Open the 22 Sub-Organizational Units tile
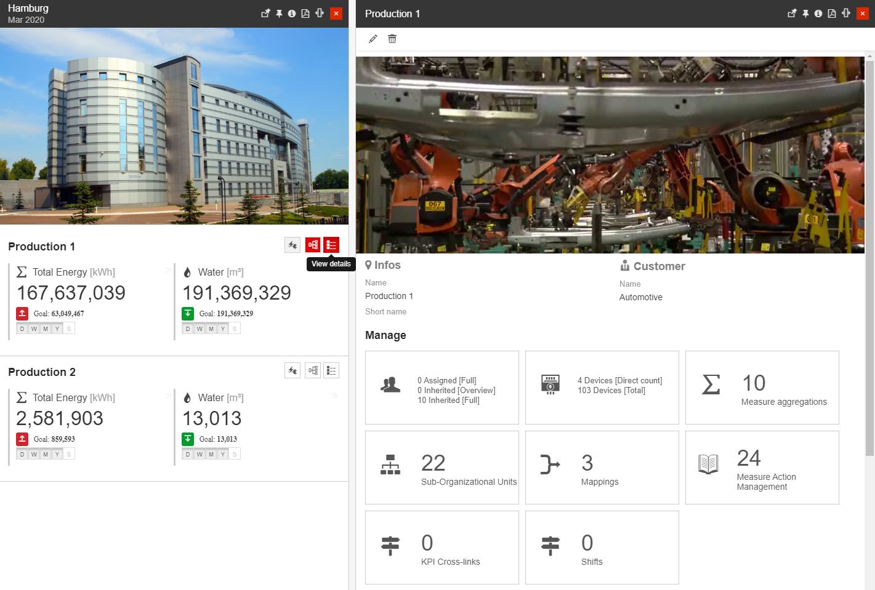 pyautogui.click(x=442, y=468)
